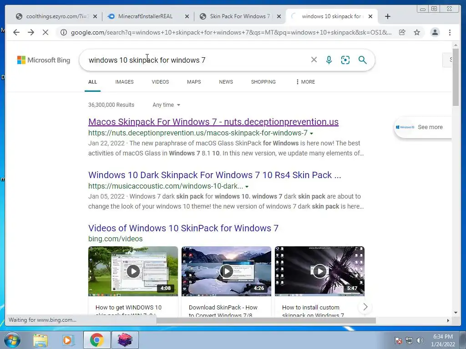Open the taskbar clock showing 6:34 PM

click(443, 340)
